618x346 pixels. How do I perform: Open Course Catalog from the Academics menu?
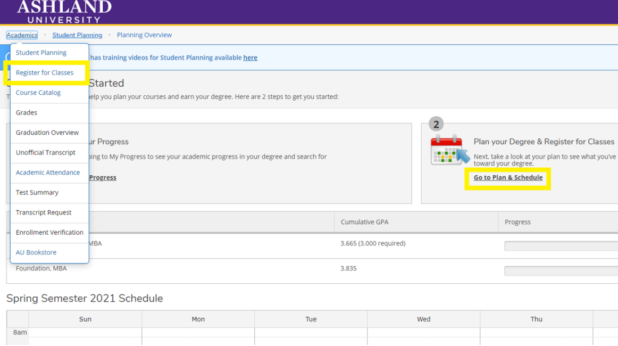38,93
